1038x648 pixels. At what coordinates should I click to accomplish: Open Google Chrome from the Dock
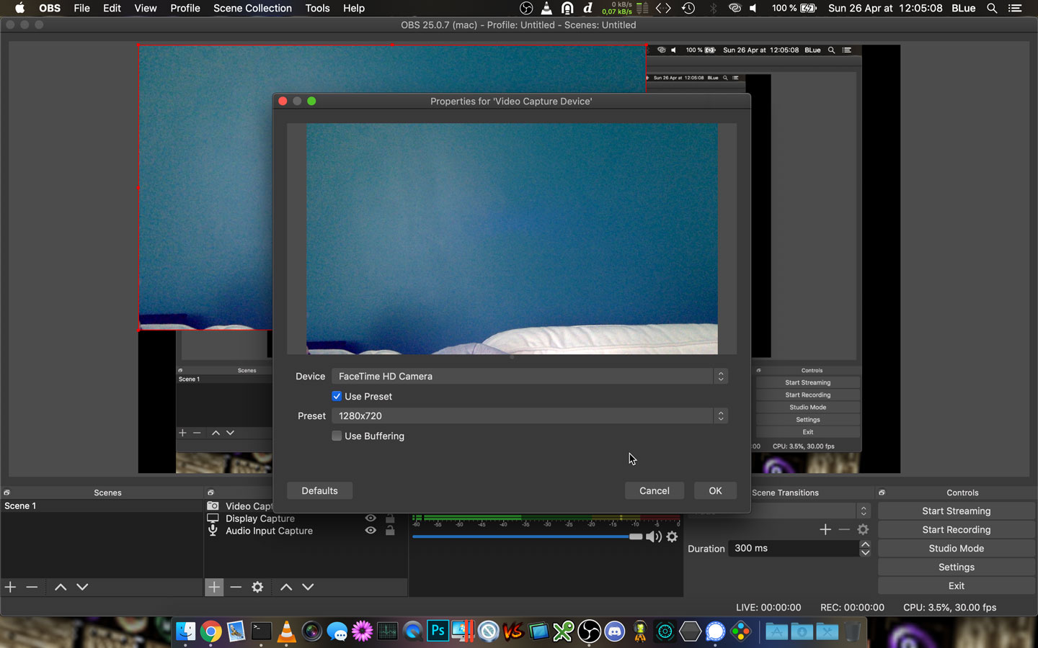pyautogui.click(x=210, y=631)
